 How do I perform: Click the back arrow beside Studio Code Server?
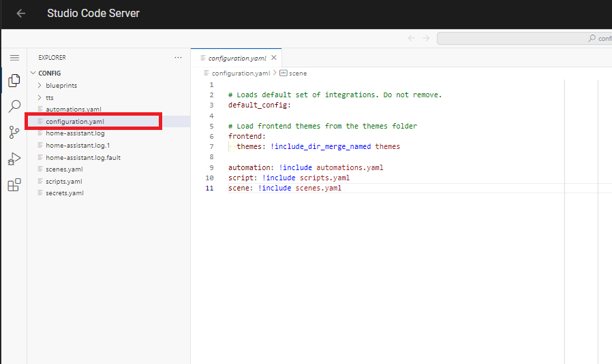pos(21,13)
